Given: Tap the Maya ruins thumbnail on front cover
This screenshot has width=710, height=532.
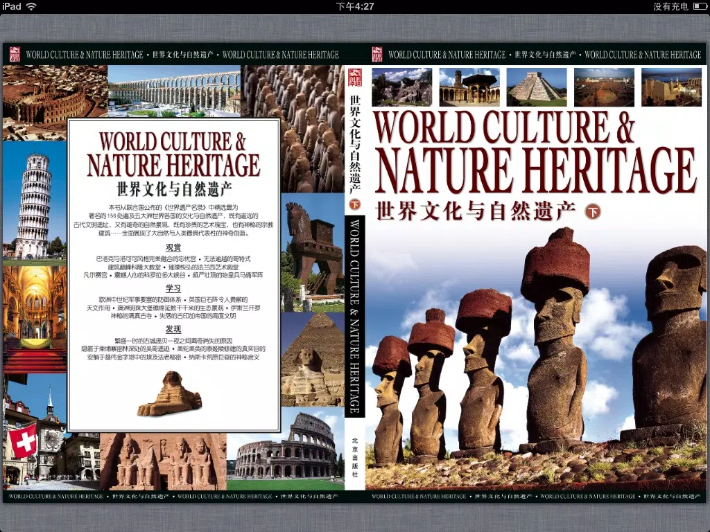Looking at the screenshot, I should click(x=402, y=87).
